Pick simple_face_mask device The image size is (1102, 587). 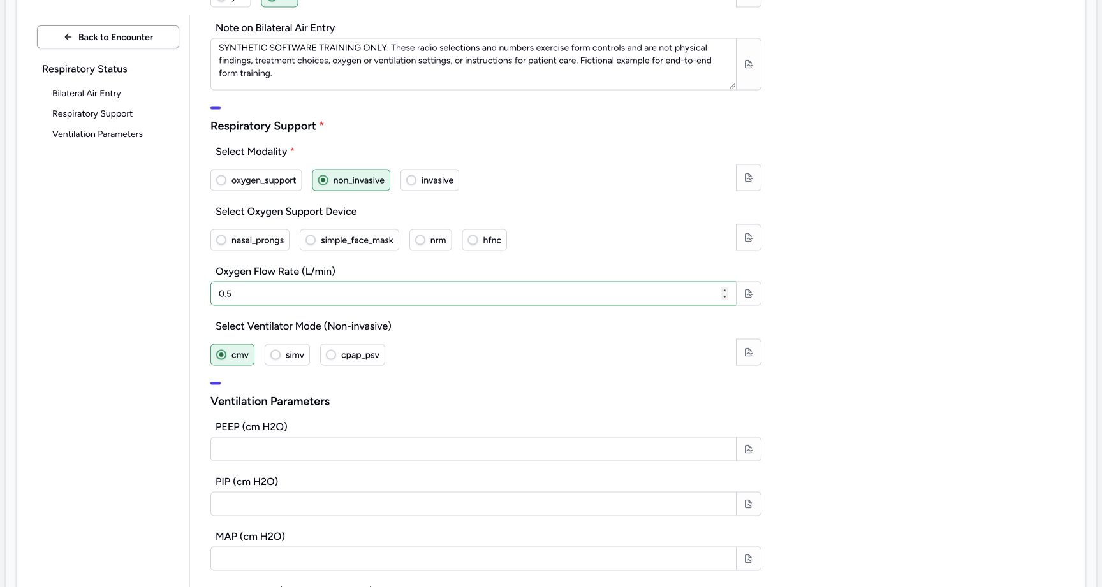349,240
